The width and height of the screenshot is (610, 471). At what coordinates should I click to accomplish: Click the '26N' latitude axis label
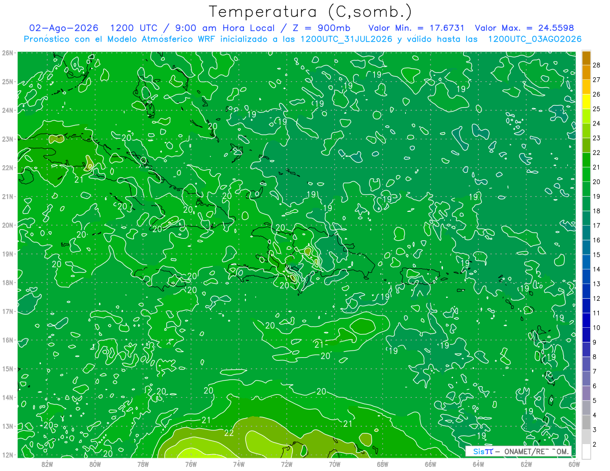pyautogui.click(x=7, y=53)
